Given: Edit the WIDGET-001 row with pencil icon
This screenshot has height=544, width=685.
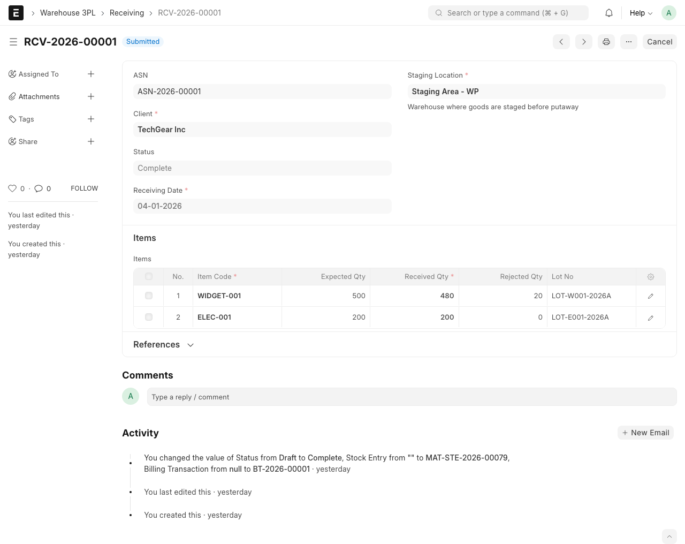Looking at the screenshot, I should [x=651, y=296].
